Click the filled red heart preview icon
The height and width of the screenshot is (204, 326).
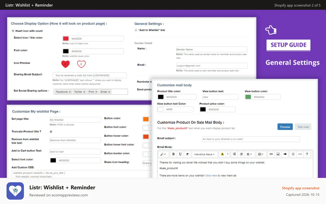coord(65,64)
